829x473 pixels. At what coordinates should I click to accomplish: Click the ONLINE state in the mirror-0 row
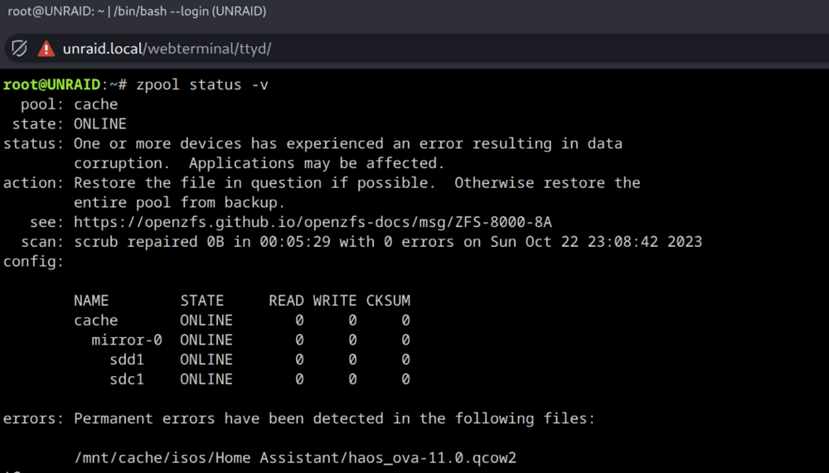(x=206, y=340)
